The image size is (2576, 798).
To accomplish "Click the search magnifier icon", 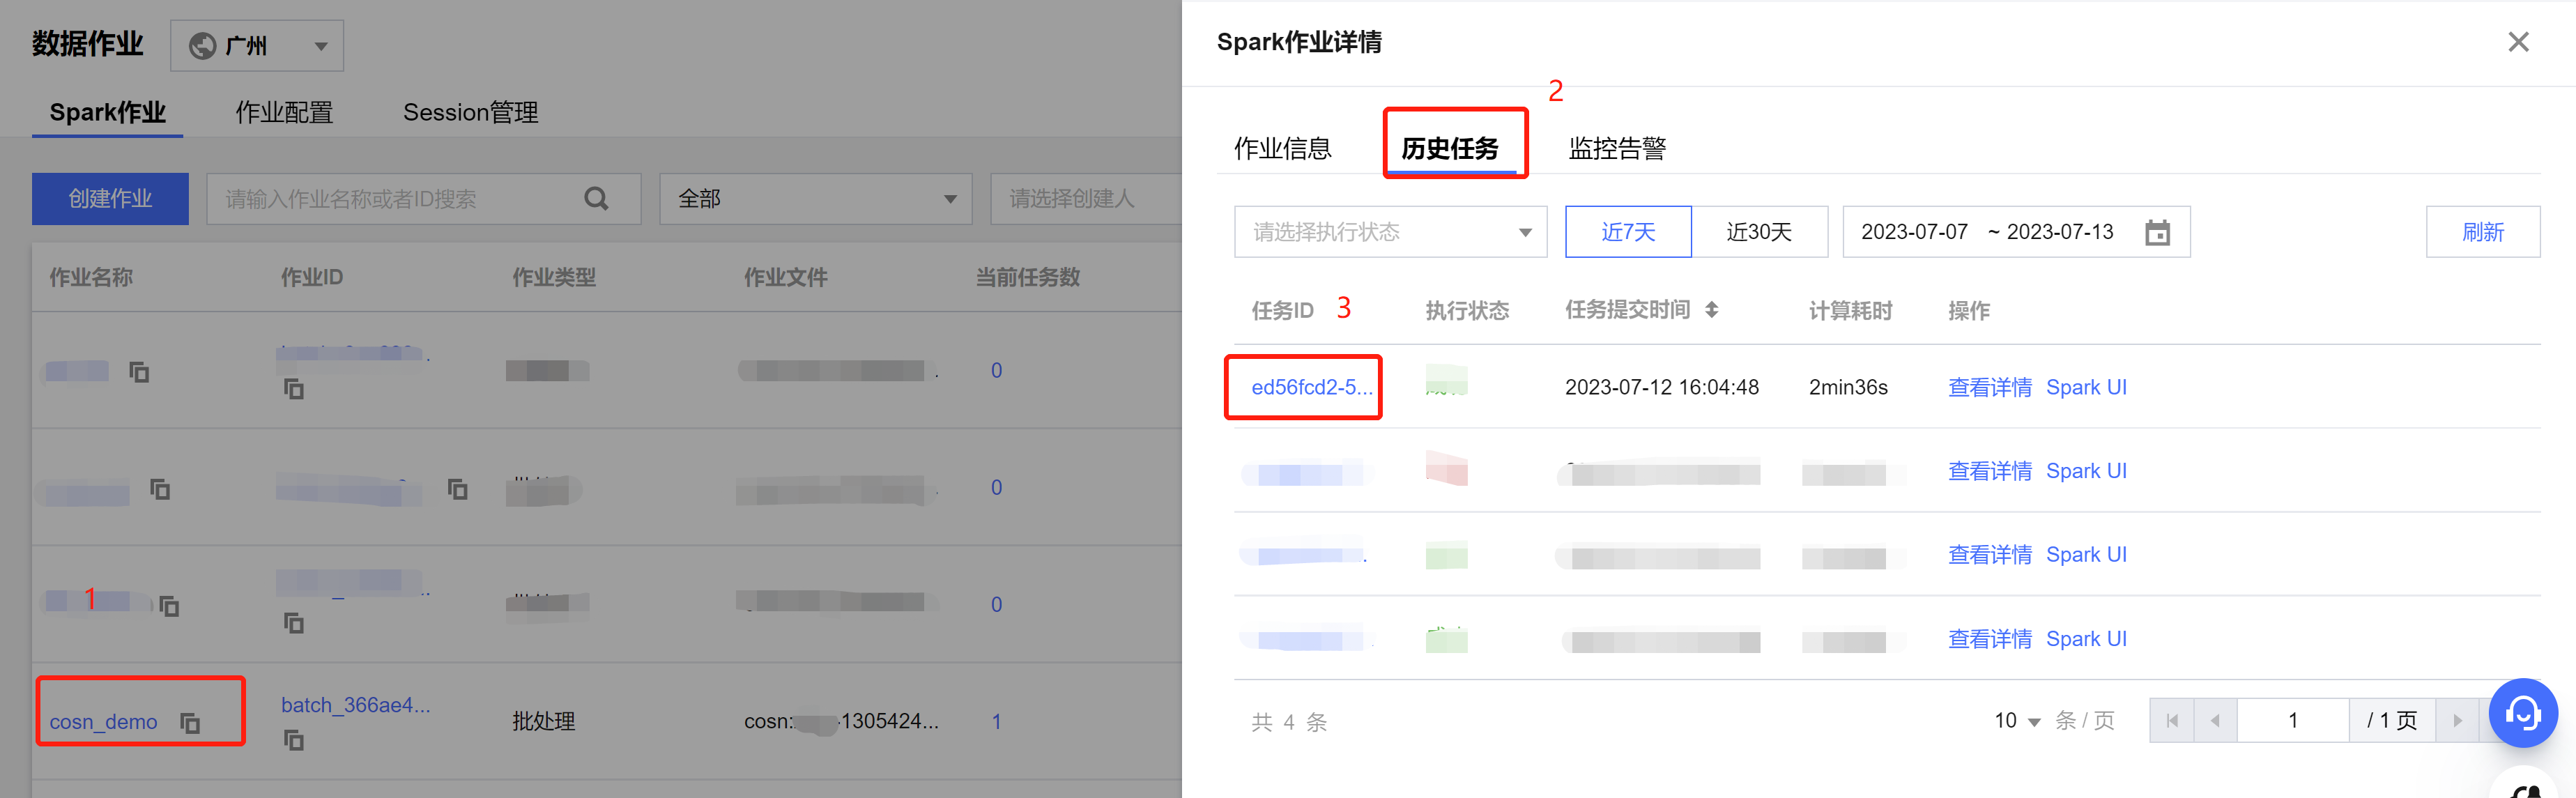I will (x=596, y=199).
